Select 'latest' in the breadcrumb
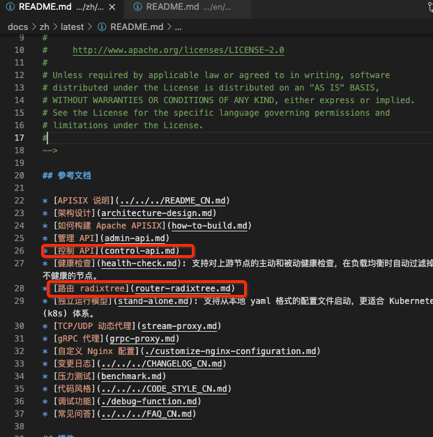433x437 pixels. pos(72,27)
